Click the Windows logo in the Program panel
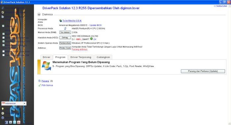 [x=47, y=66]
